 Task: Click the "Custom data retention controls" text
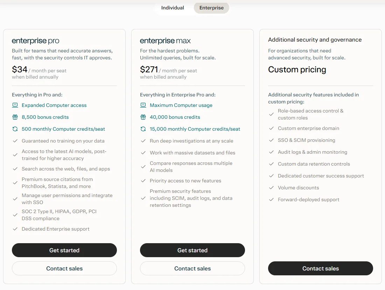pyautogui.click(x=314, y=164)
